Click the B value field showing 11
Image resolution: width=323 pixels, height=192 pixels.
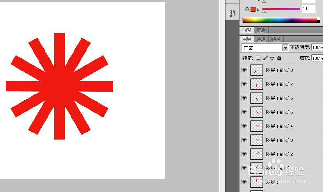click(309, 9)
